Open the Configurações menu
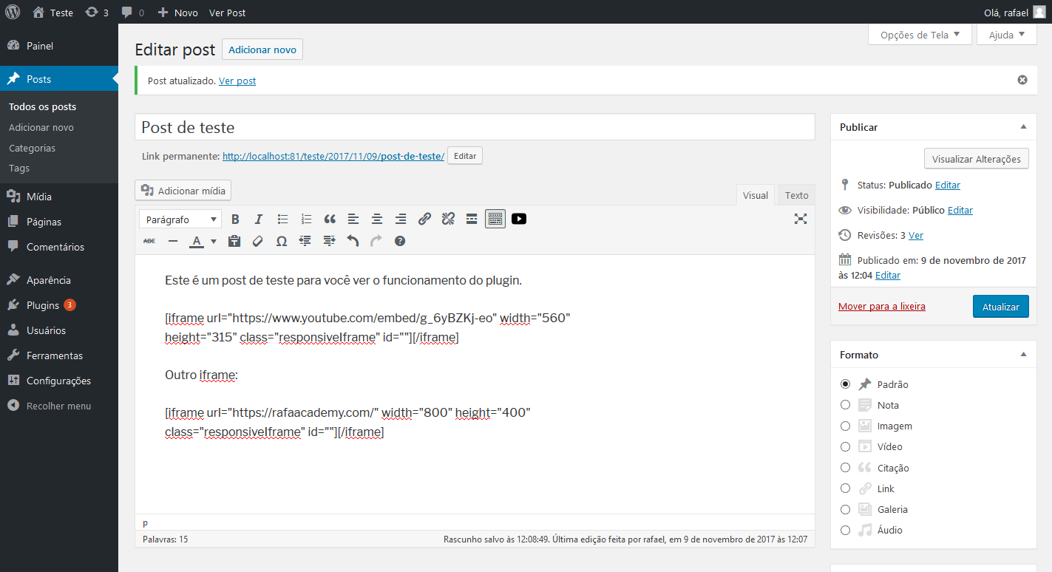1052x572 pixels. pos(59,381)
